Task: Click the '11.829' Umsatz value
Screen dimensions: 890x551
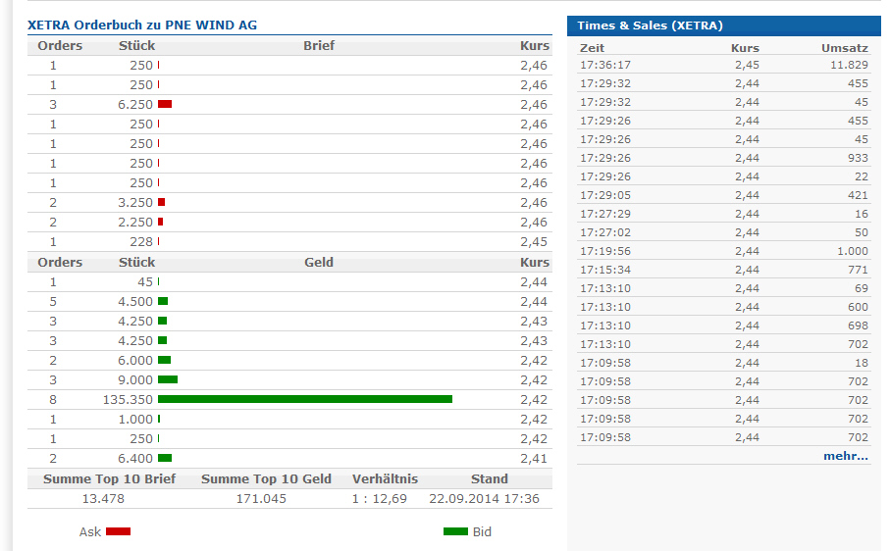Action: 849,65
